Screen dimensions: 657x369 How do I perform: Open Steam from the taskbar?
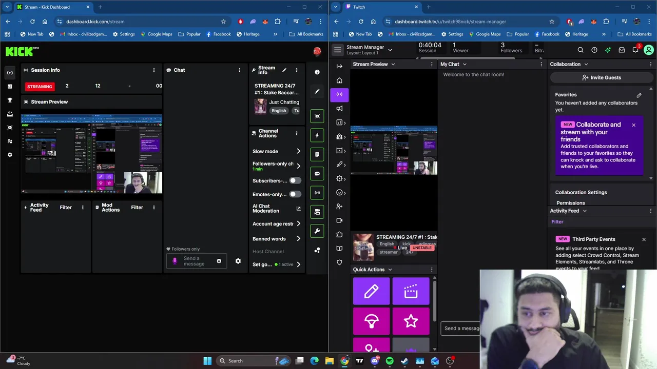pos(404,361)
